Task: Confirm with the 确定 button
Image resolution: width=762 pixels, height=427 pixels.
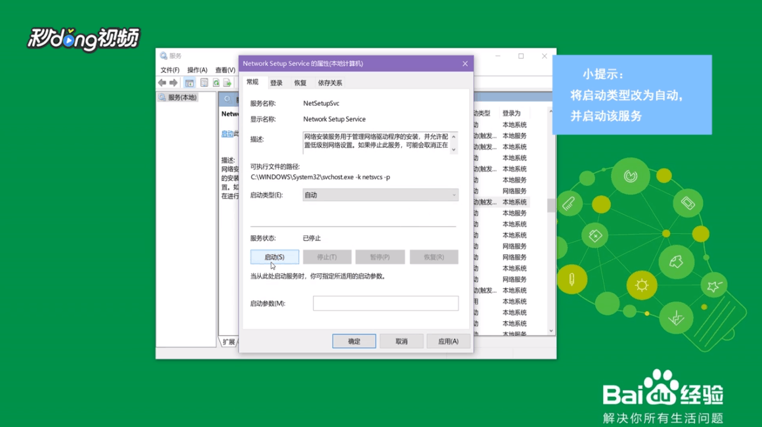Action: pos(354,342)
